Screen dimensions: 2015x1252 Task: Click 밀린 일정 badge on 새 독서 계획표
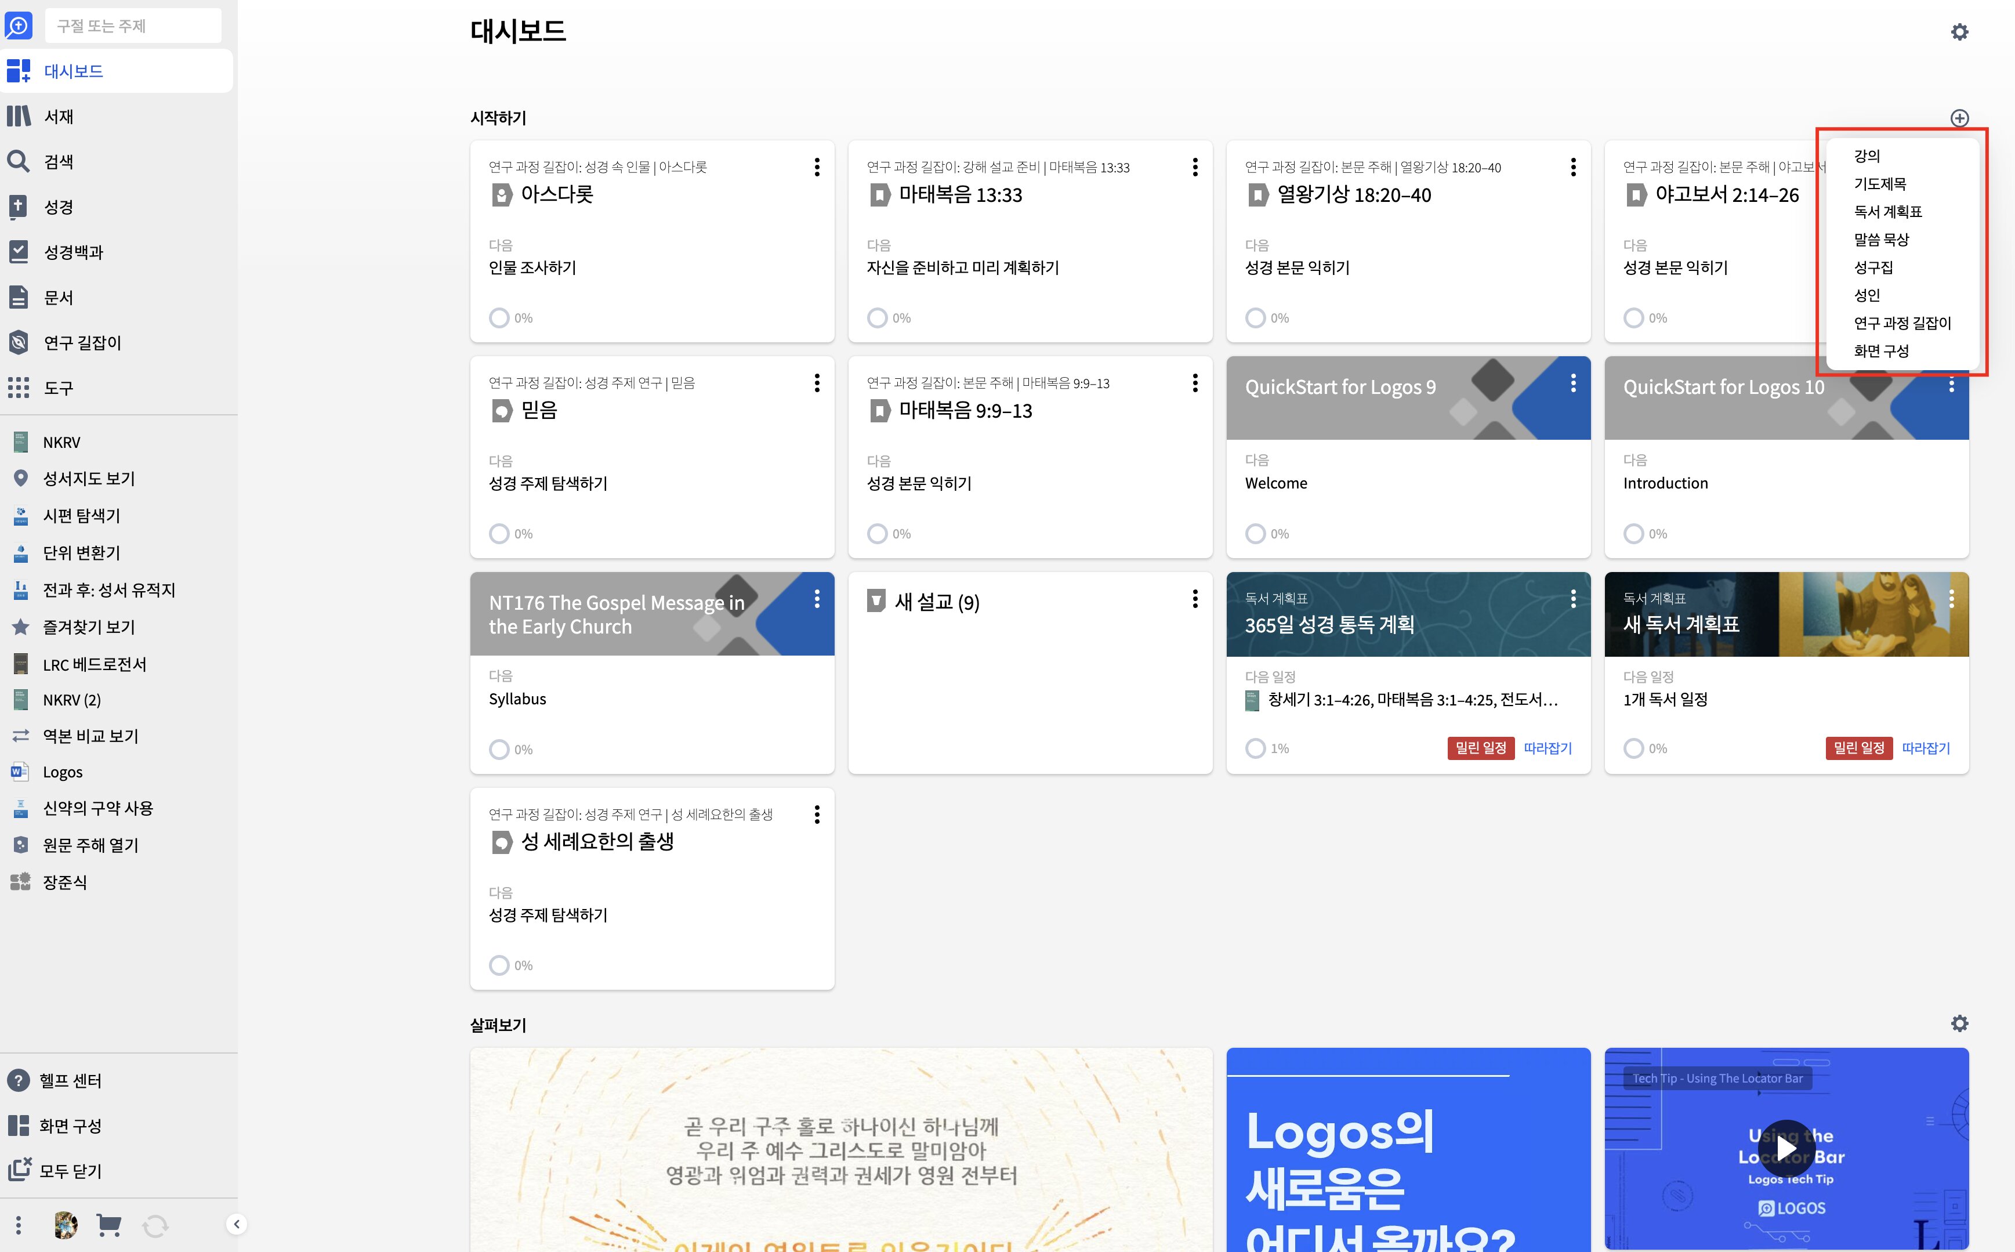(x=1860, y=748)
